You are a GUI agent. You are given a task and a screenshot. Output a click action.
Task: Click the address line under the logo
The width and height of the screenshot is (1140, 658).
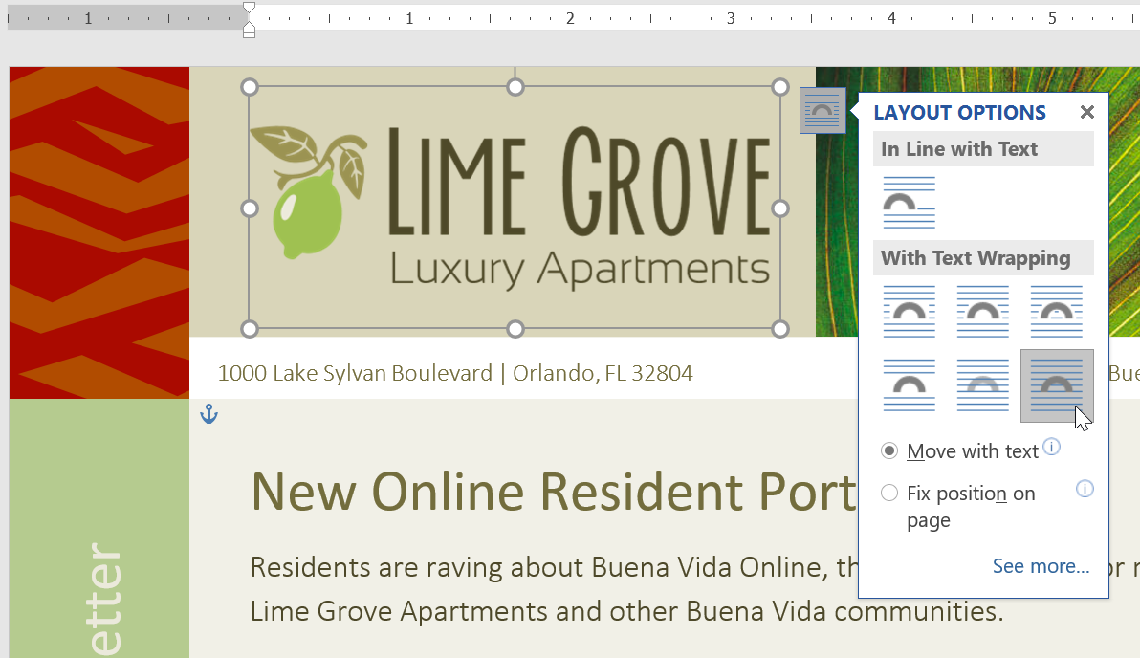click(x=456, y=373)
